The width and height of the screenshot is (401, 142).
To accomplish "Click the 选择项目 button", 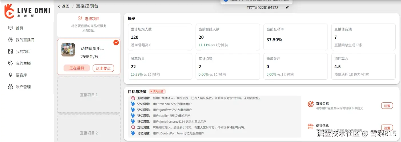I will coord(89,19).
